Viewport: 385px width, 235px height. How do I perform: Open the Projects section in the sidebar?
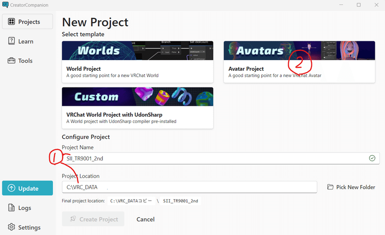(27, 22)
